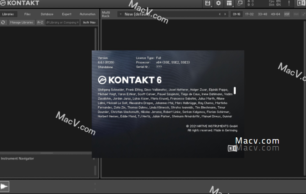This screenshot has width=306, height=194.
Task: Click the Instrument Navigator scrollbar
Action: (95, 171)
